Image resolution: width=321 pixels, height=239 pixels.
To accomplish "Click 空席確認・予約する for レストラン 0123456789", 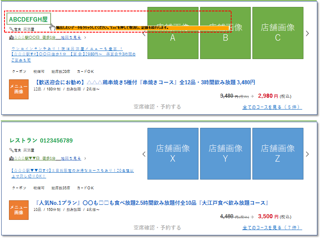I will point(157,228).
